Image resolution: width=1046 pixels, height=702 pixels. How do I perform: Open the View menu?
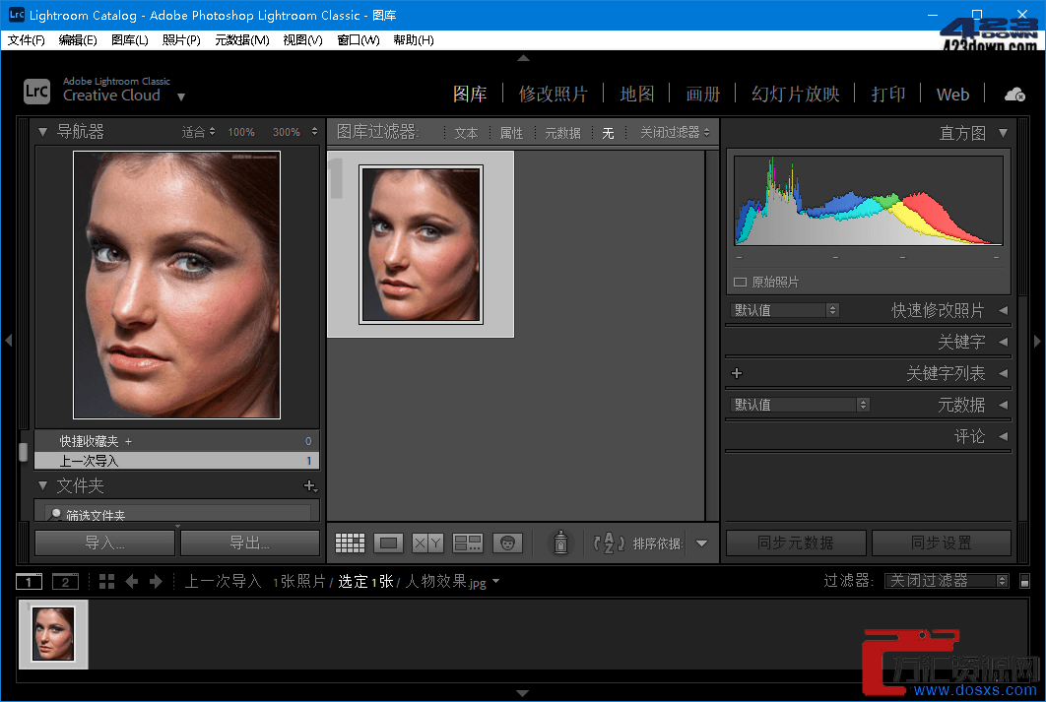(x=302, y=40)
